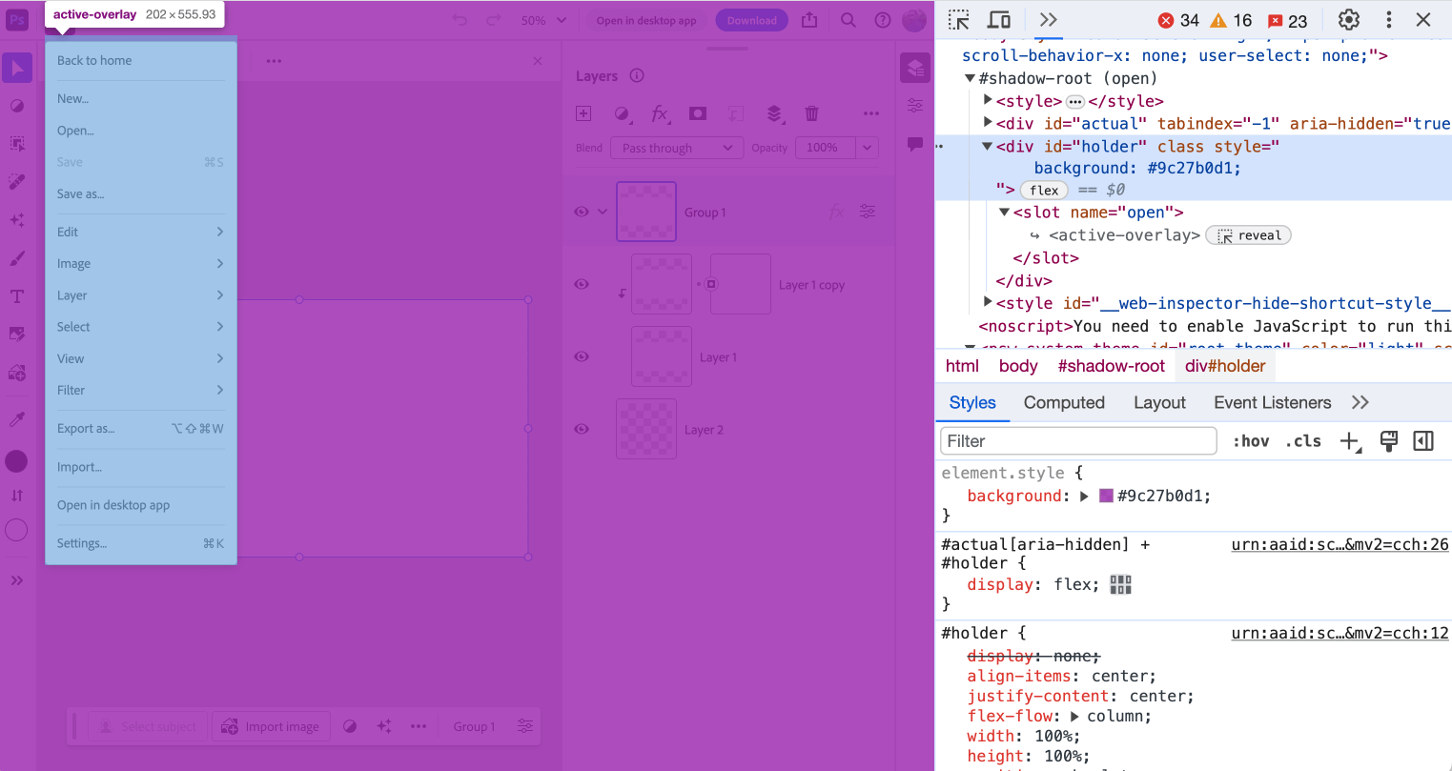The image size is (1452, 771).
Task: Click the search icon in top bar
Action: [848, 20]
